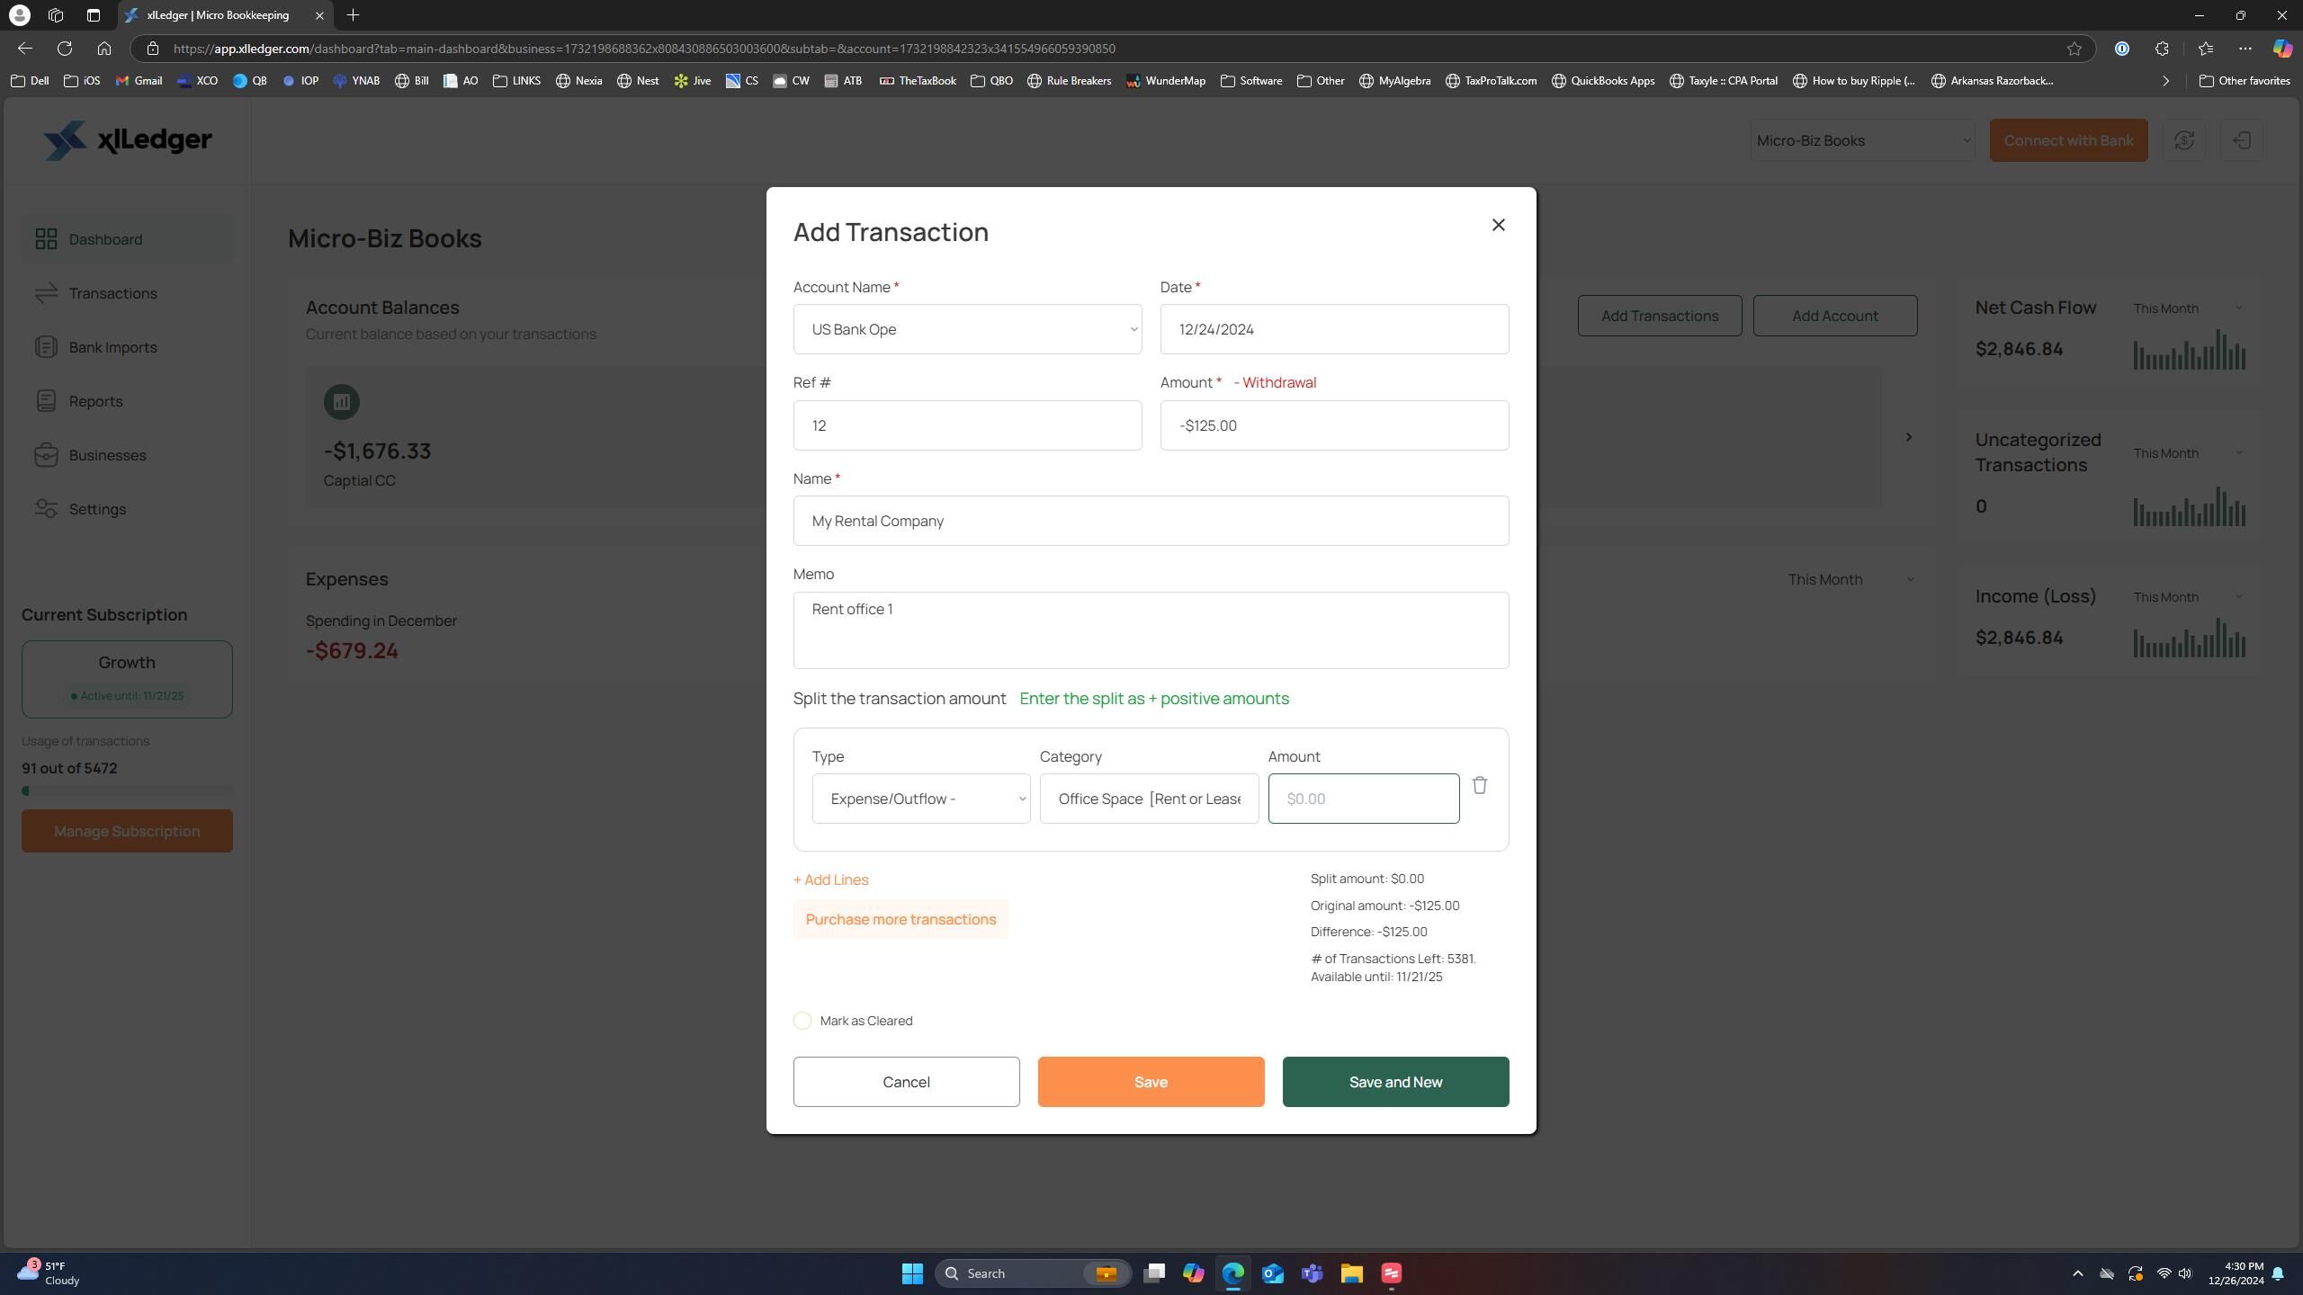Click the split Amount input field
The width and height of the screenshot is (2303, 1295).
click(x=1363, y=799)
